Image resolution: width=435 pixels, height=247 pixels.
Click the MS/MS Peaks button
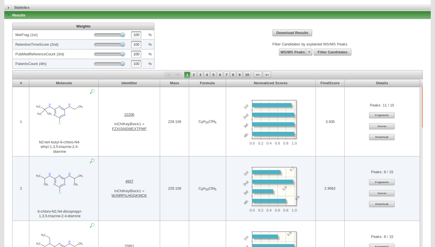(293, 52)
